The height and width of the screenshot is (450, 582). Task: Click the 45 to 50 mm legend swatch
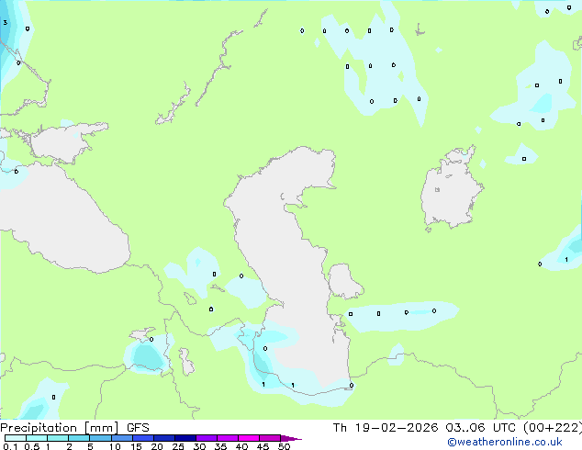click(x=270, y=438)
